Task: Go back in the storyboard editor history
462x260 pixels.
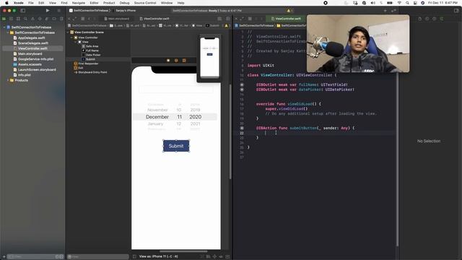Action: tap(89, 19)
